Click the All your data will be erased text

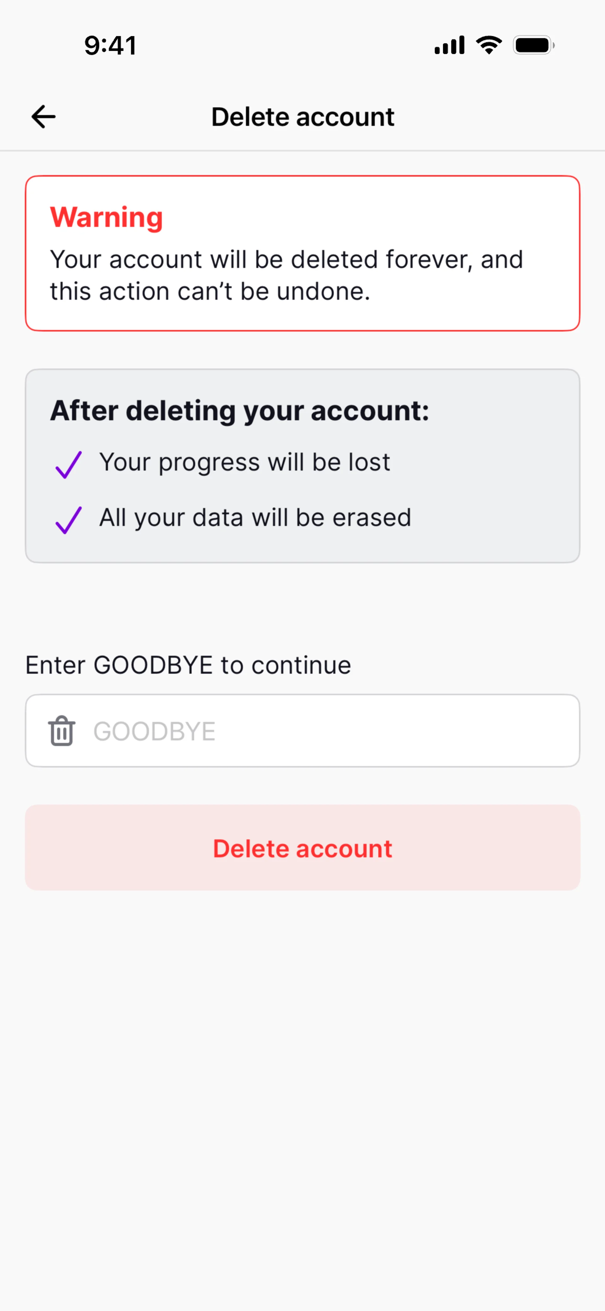255,518
